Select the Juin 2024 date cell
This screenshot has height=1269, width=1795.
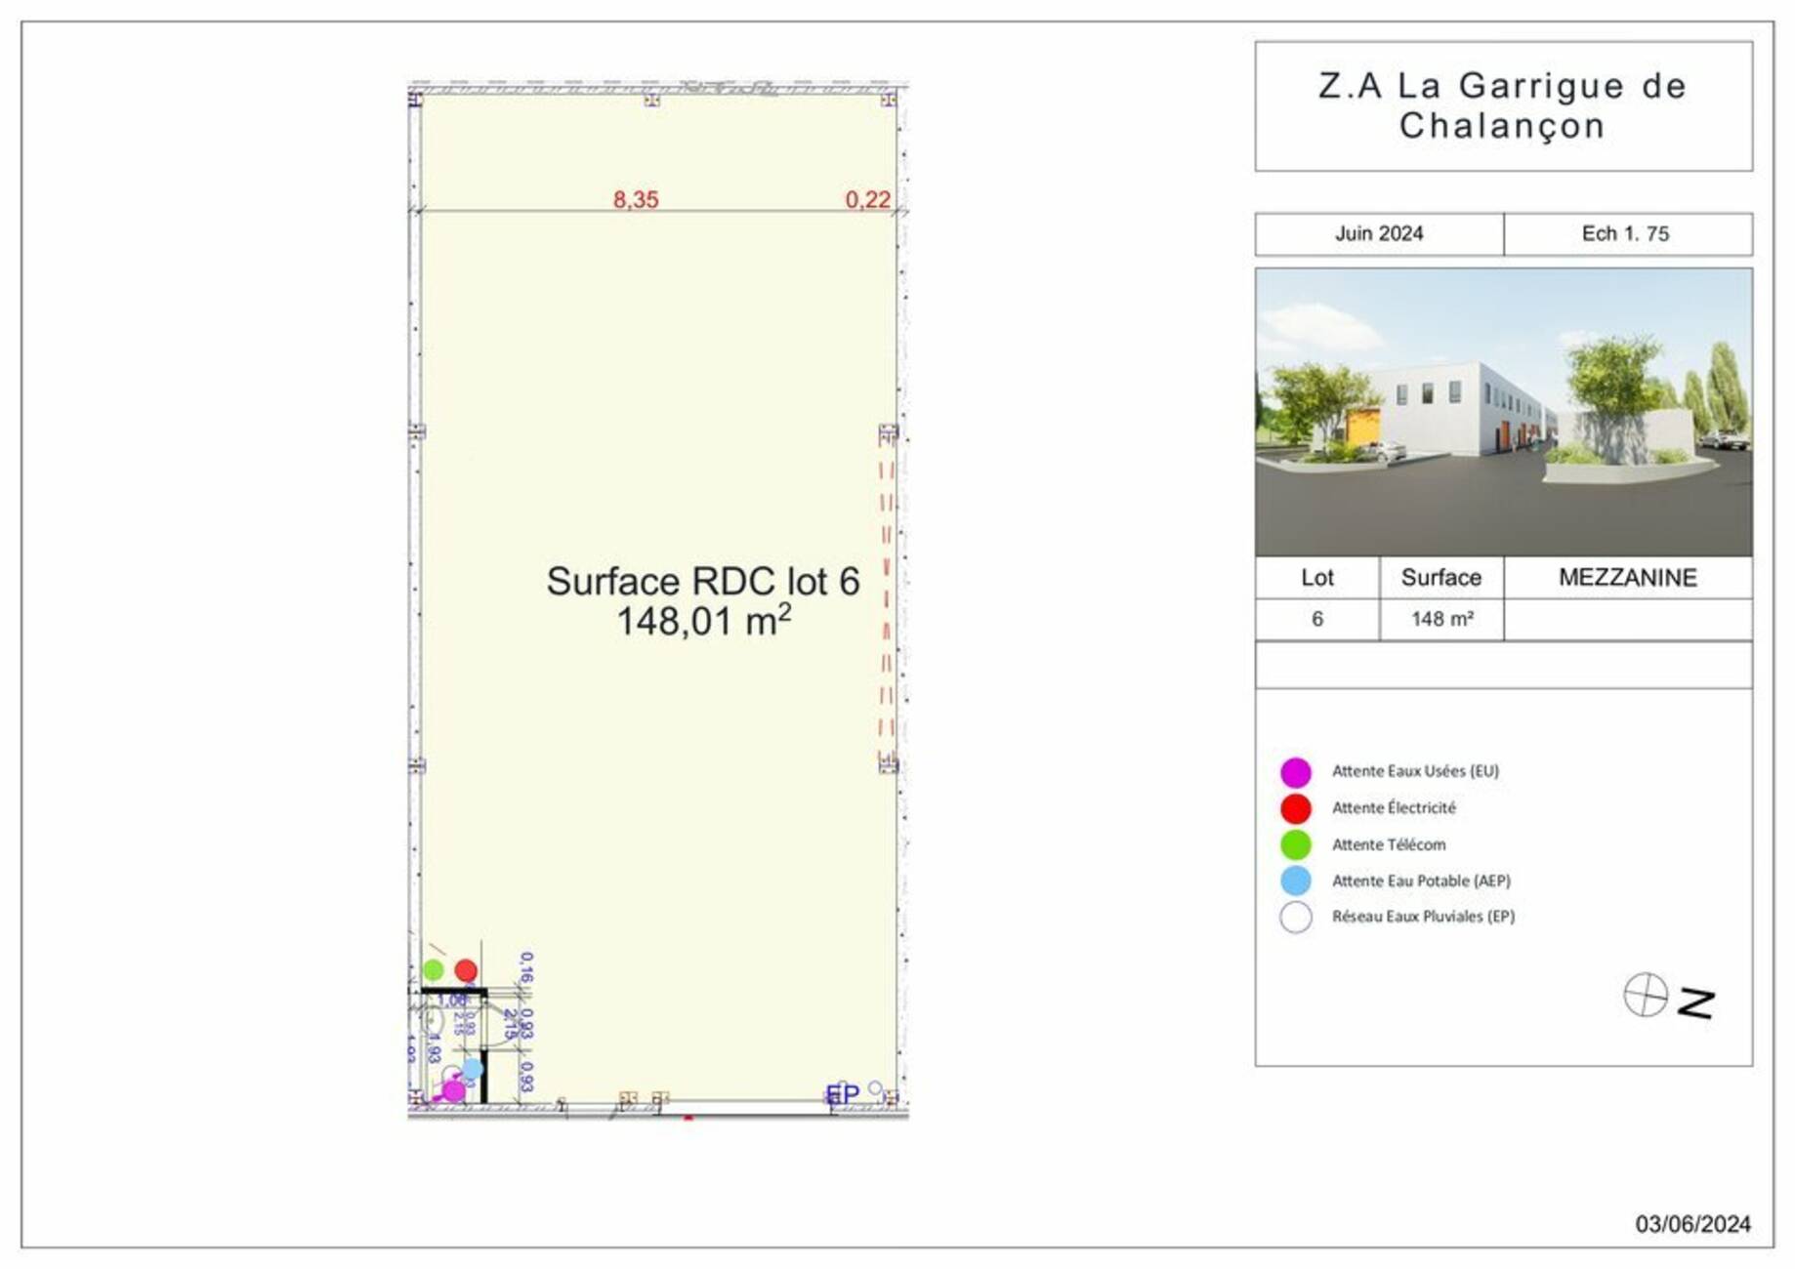point(1378,234)
